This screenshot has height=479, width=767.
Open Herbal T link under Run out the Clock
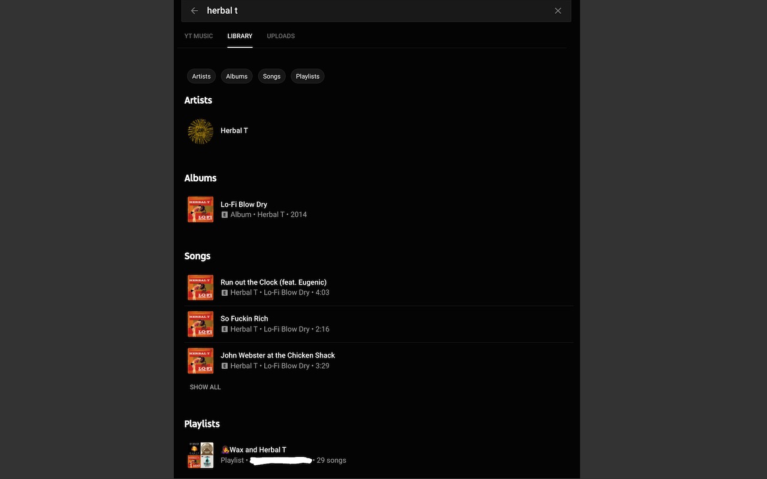pos(244,293)
